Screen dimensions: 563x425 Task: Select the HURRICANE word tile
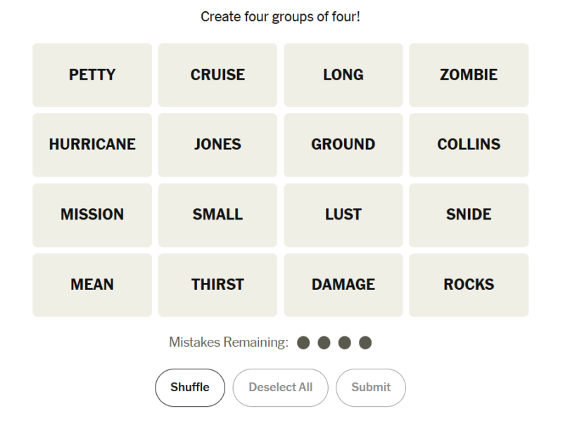(92, 145)
